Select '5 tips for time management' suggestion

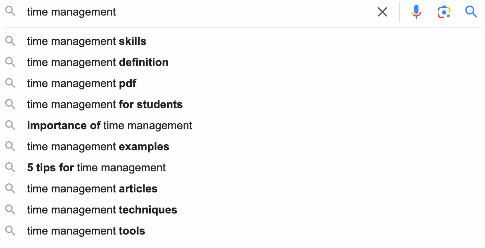point(242,168)
